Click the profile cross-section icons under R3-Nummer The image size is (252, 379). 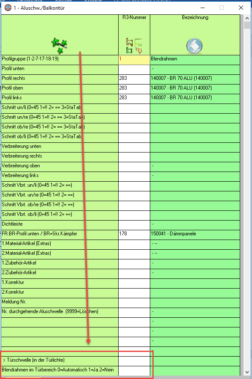(134, 46)
